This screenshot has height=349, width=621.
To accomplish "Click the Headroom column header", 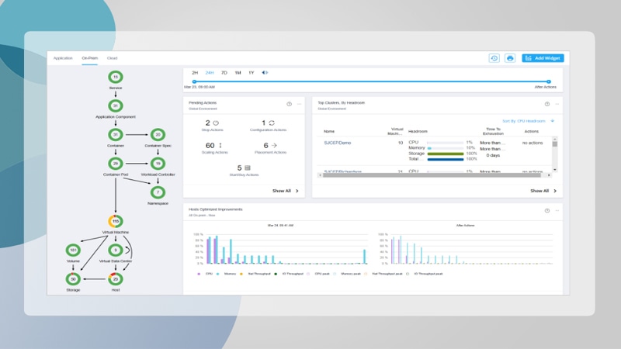I will [x=418, y=131].
